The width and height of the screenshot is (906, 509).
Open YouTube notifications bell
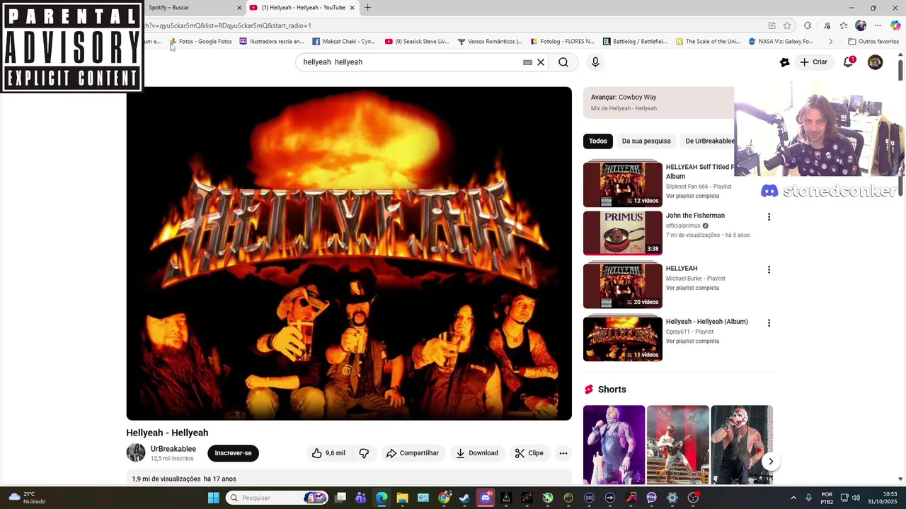coord(849,62)
